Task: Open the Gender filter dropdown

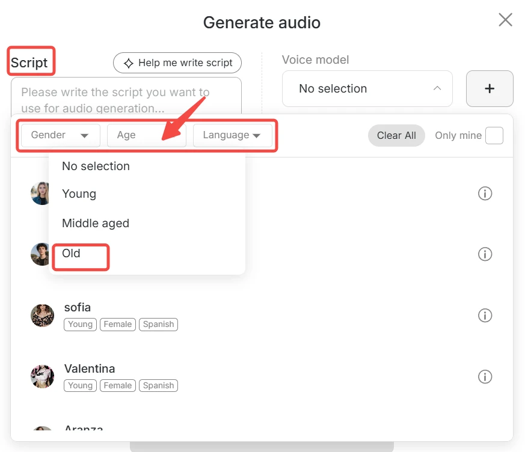Action: [x=60, y=135]
